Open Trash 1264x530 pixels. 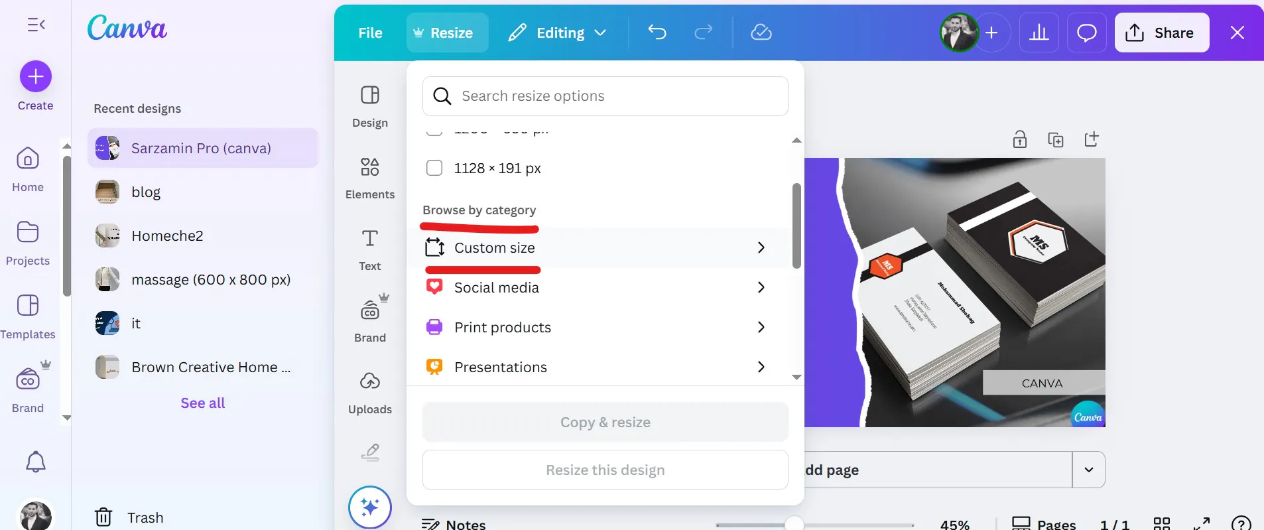[x=129, y=517]
